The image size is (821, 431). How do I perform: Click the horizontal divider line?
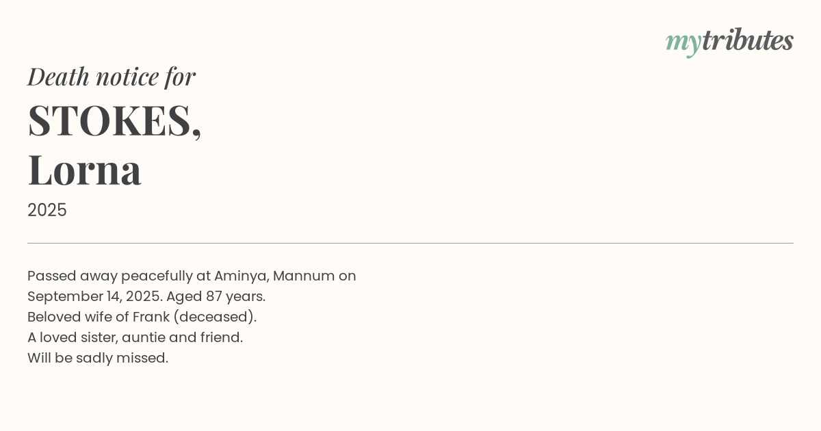(410, 243)
